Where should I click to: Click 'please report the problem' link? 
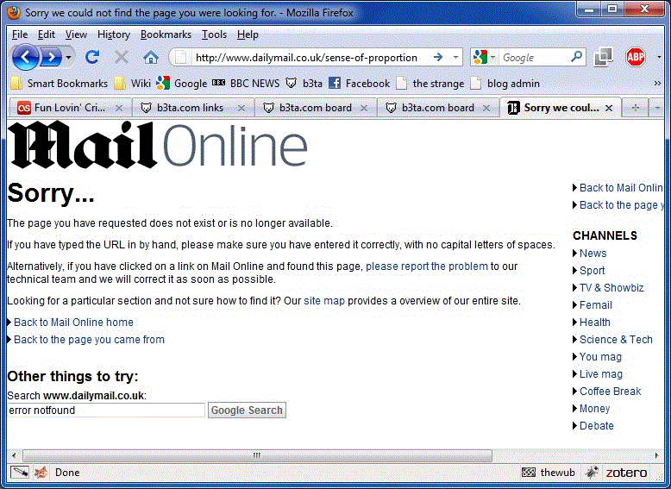[x=427, y=266]
